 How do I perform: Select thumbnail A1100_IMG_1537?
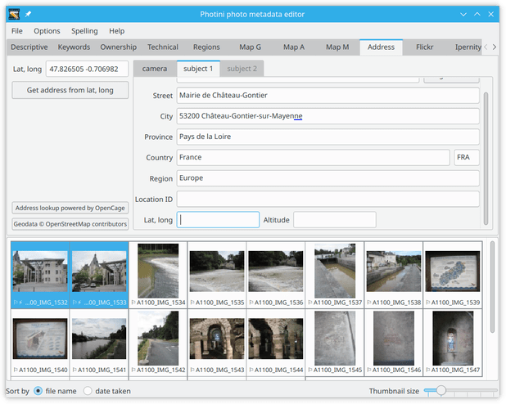pyautogui.click(x=335, y=275)
